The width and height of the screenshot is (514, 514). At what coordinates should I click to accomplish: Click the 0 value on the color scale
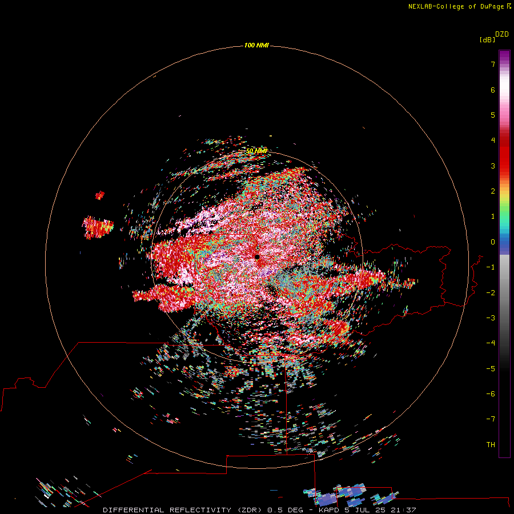pyautogui.click(x=493, y=242)
